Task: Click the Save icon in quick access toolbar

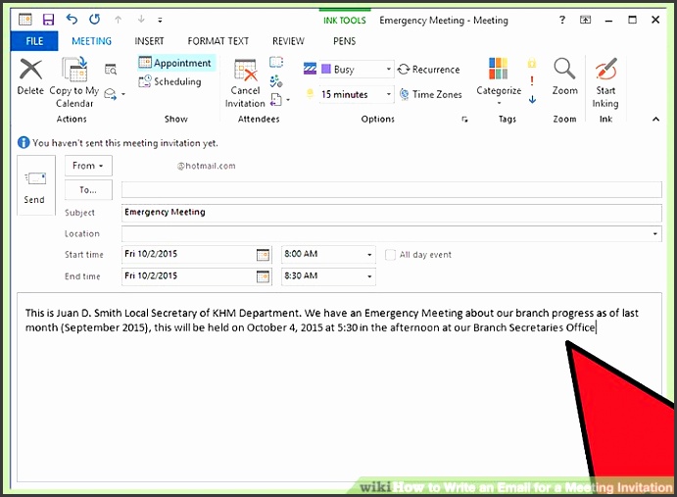Action: [47, 19]
